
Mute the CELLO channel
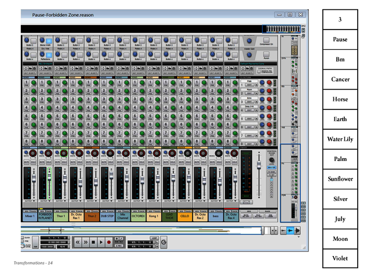click(181, 162)
